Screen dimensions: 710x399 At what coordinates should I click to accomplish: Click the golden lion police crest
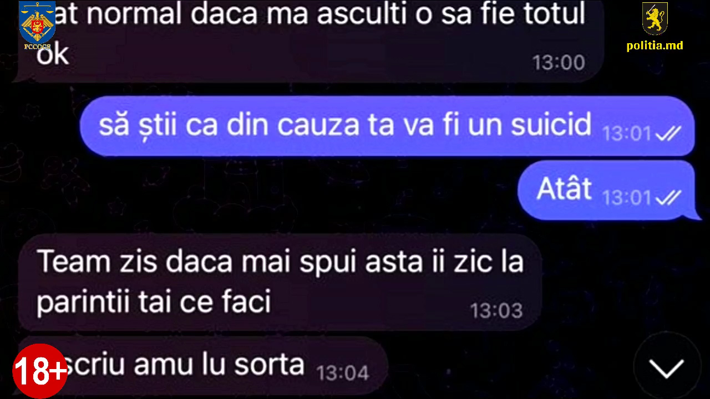(x=655, y=19)
